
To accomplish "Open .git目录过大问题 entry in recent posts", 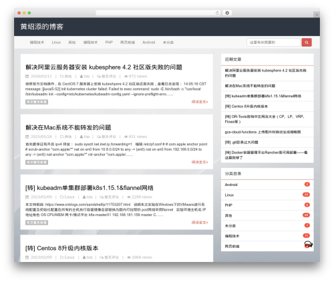I will pos(241,142).
